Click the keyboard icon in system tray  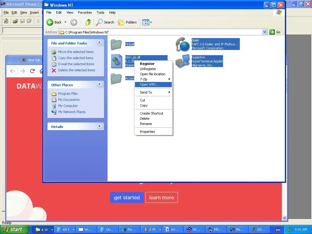(x=278, y=230)
